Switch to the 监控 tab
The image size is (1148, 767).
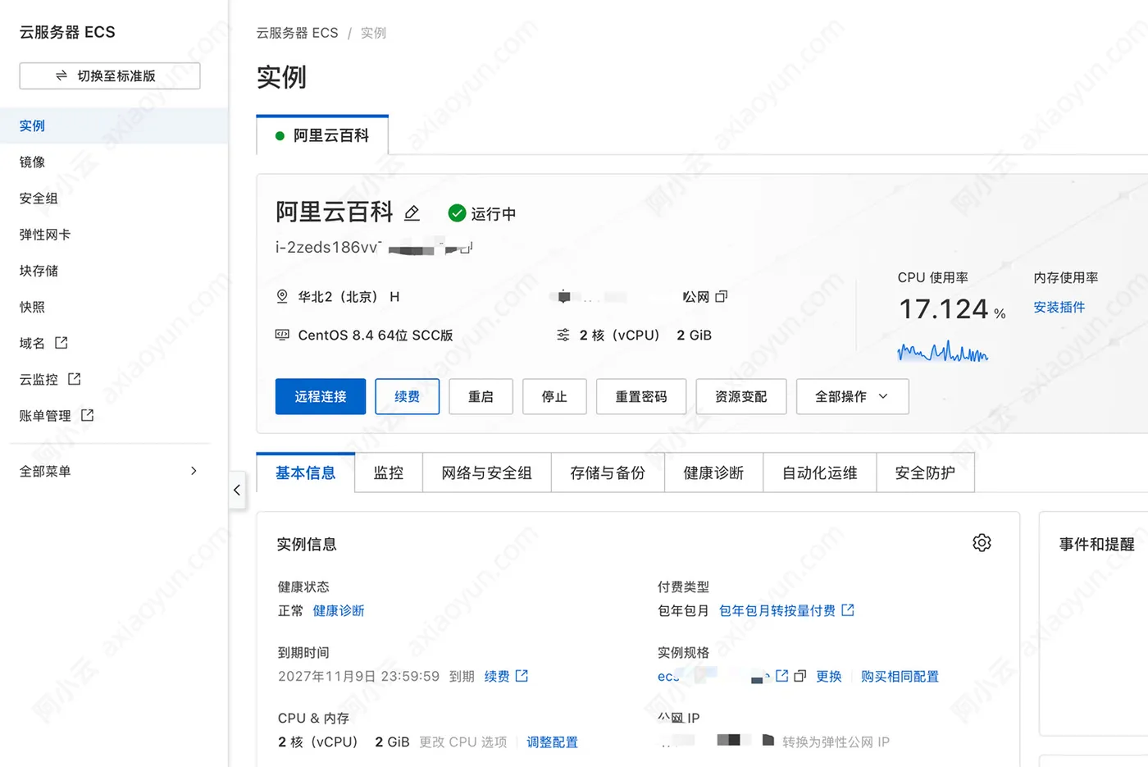click(x=389, y=473)
